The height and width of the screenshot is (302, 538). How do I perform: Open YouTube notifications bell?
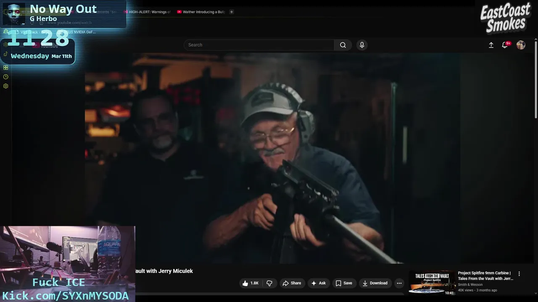pyautogui.click(x=505, y=45)
